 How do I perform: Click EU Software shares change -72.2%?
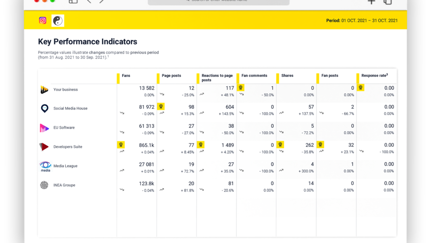308,133
